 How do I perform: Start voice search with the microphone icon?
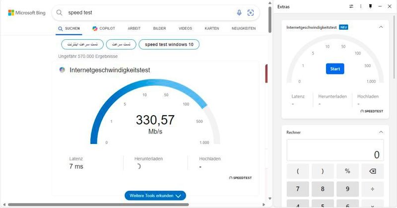pyautogui.click(x=239, y=13)
